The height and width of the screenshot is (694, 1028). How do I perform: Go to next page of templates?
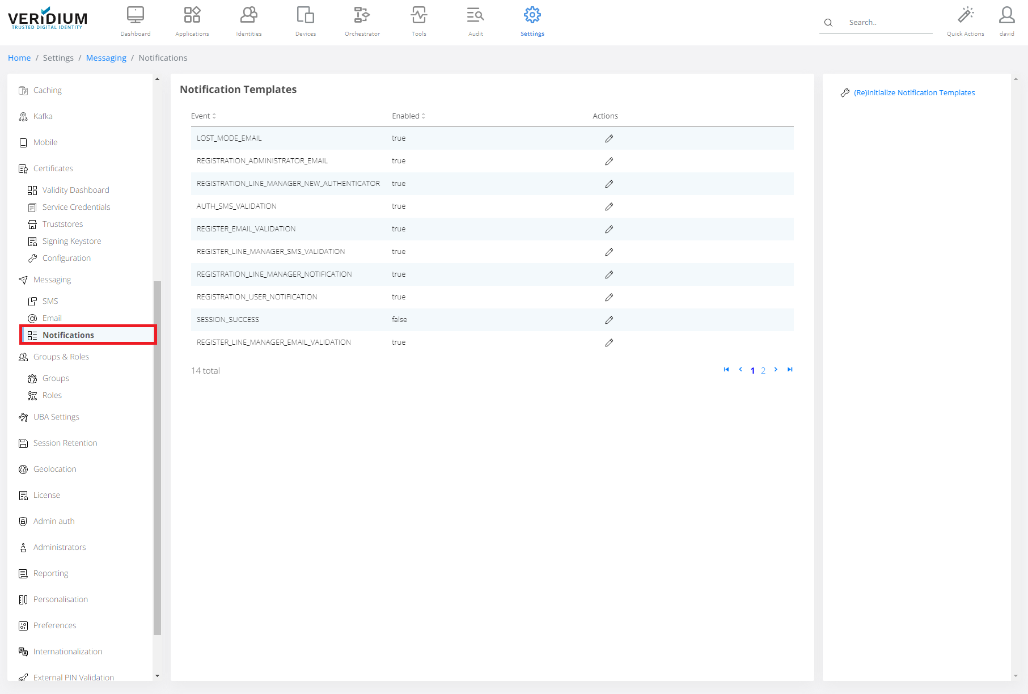coord(776,370)
